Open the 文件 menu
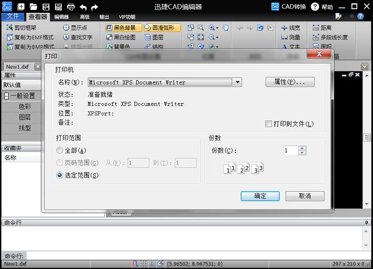The width and height of the screenshot is (373, 269). point(13,16)
